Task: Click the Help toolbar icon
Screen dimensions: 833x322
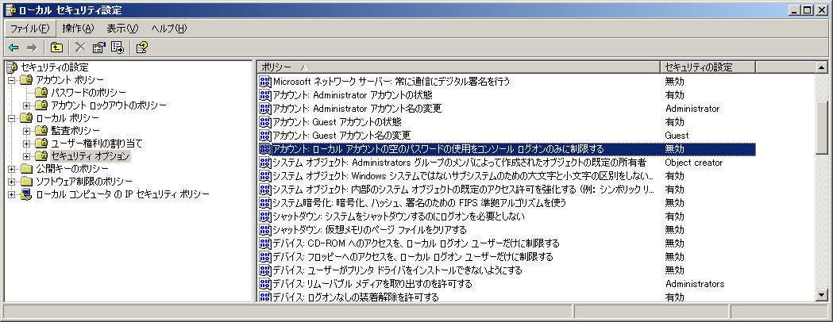Action: point(142,48)
